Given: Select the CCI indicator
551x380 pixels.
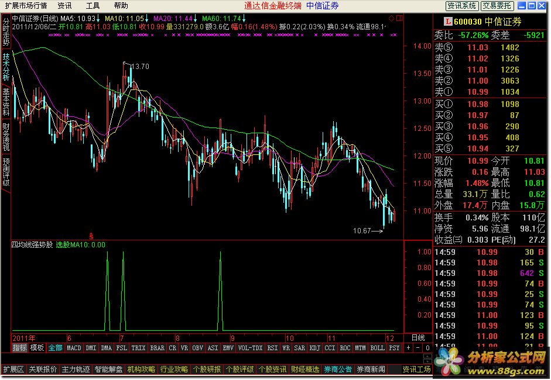Looking at the screenshot, I should tap(330, 348).
